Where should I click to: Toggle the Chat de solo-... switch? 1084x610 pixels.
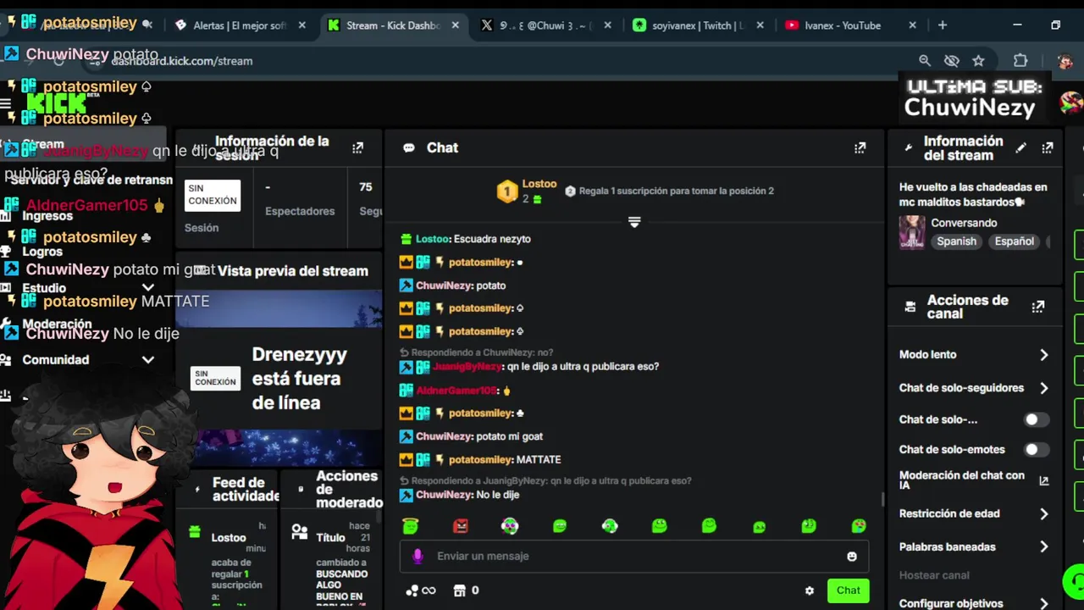[1037, 419]
